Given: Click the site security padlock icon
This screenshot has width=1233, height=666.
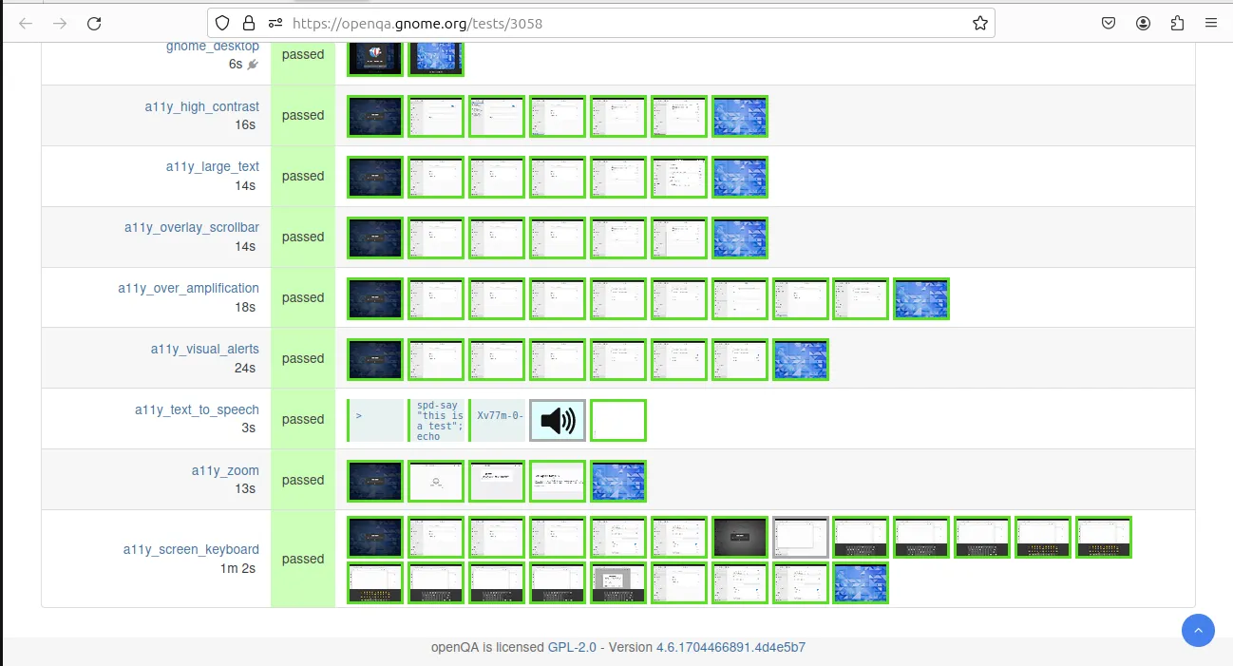Looking at the screenshot, I should [248, 24].
